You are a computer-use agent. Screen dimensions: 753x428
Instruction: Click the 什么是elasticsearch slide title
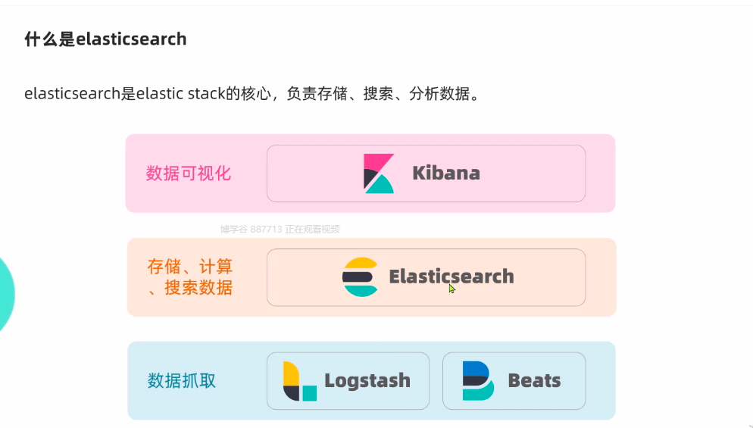pos(105,39)
